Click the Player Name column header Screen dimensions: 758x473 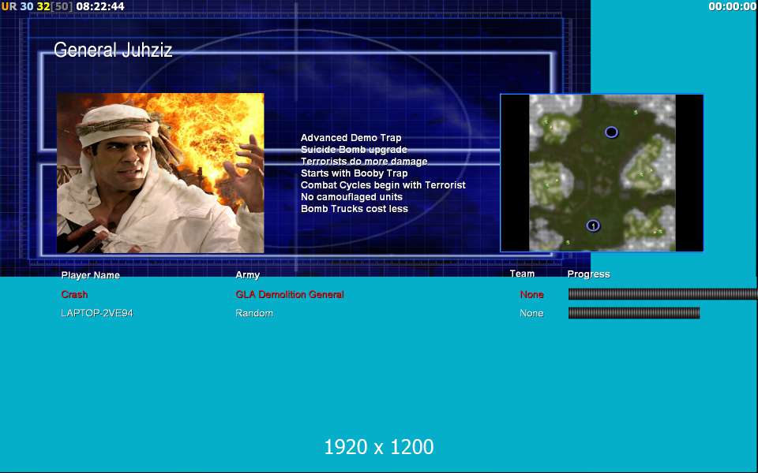point(90,275)
